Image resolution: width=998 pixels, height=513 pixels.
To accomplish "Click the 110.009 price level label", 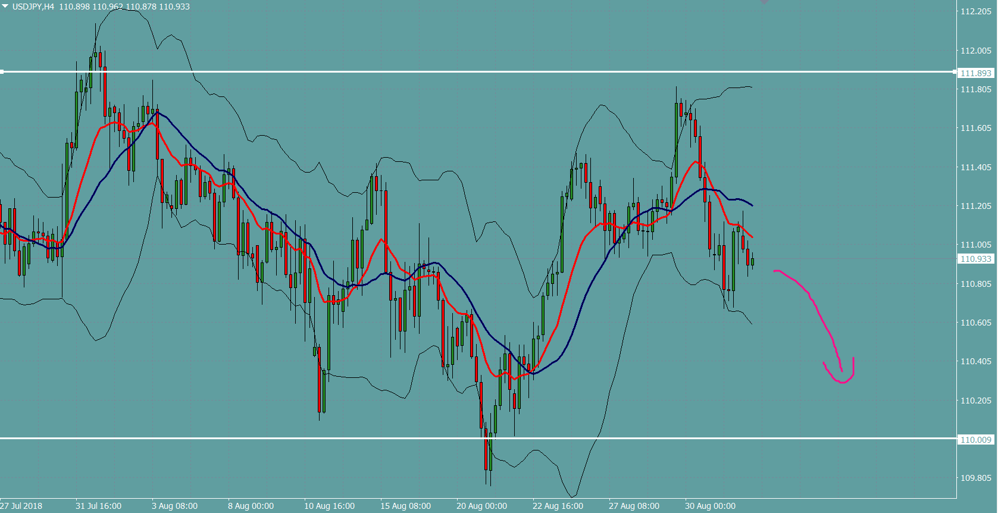I will point(976,440).
